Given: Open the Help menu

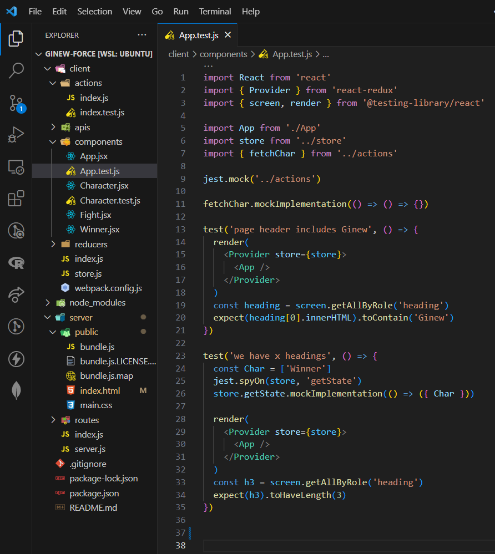Looking at the screenshot, I should click(251, 11).
